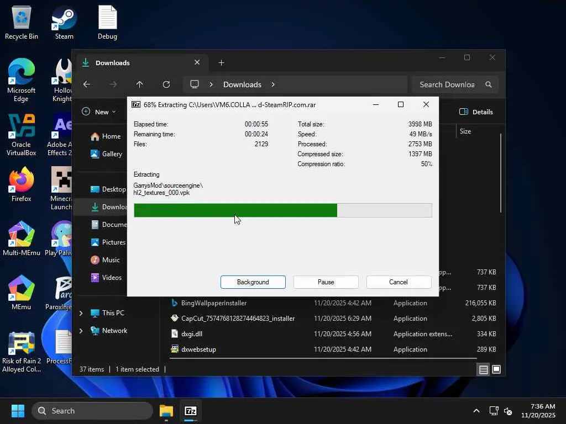Open the New dropdown menu
The image size is (566, 424).
coord(99,112)
